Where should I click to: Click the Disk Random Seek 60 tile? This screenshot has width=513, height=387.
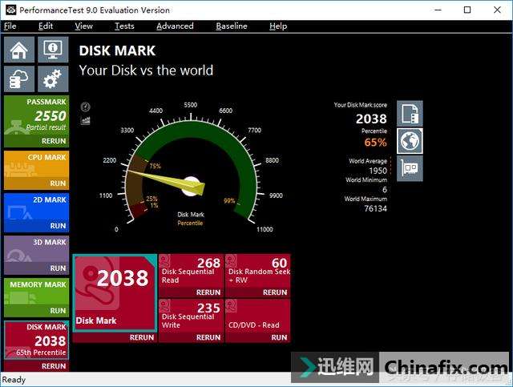pyautogui.click(x=258, y=276)
